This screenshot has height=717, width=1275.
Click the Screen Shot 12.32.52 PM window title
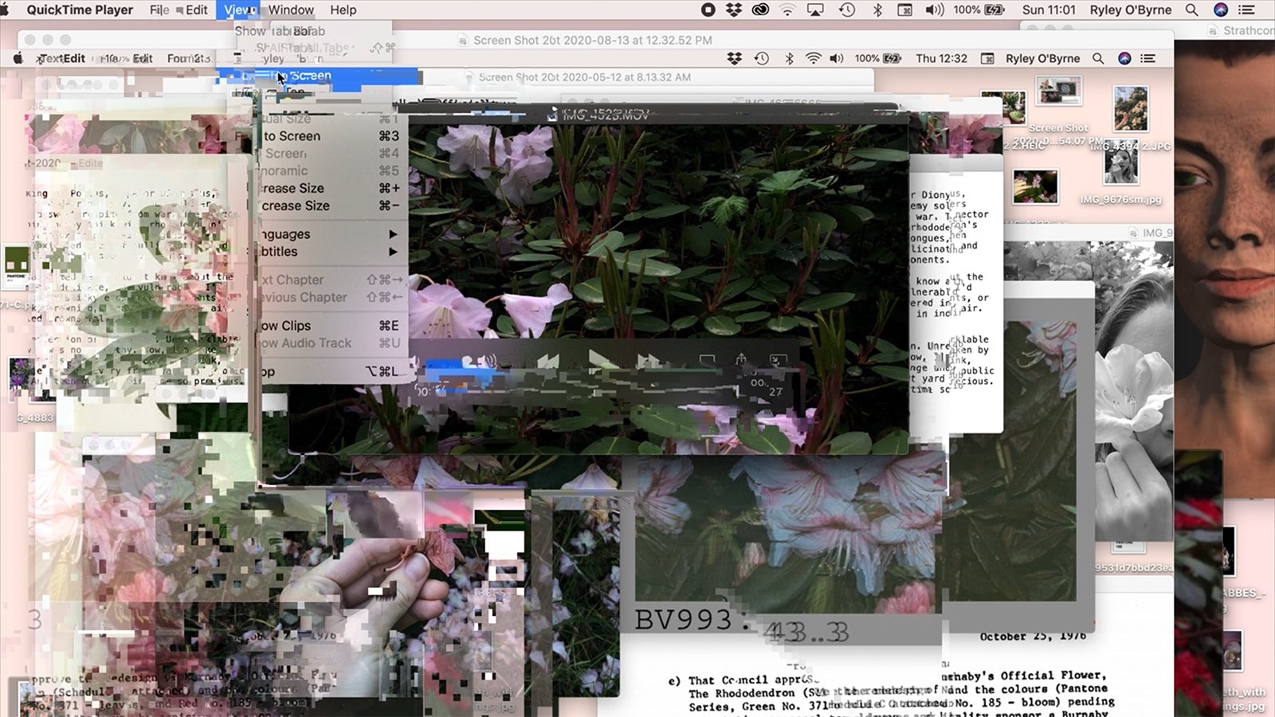click(x=592, y=40)
